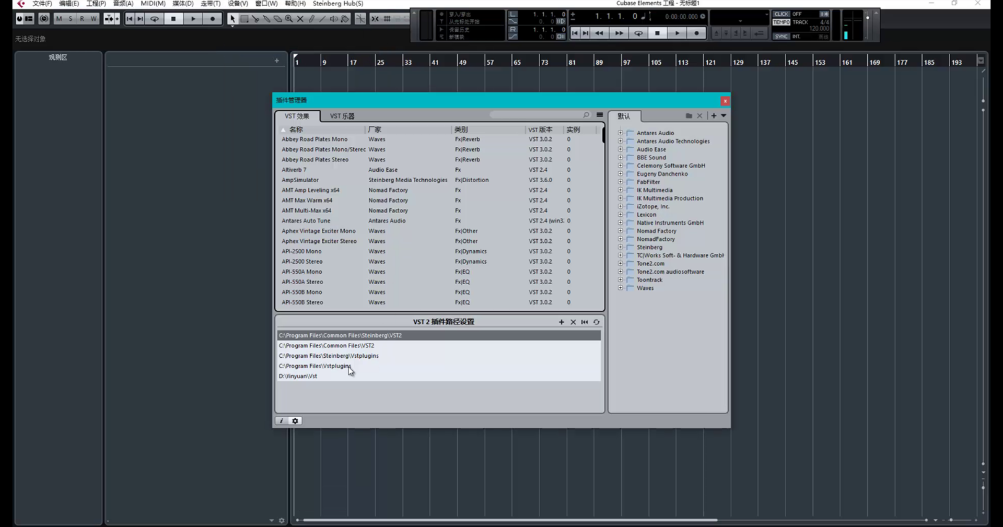
Task: Reset VST 2 paths to default
Action: point(585,322)
